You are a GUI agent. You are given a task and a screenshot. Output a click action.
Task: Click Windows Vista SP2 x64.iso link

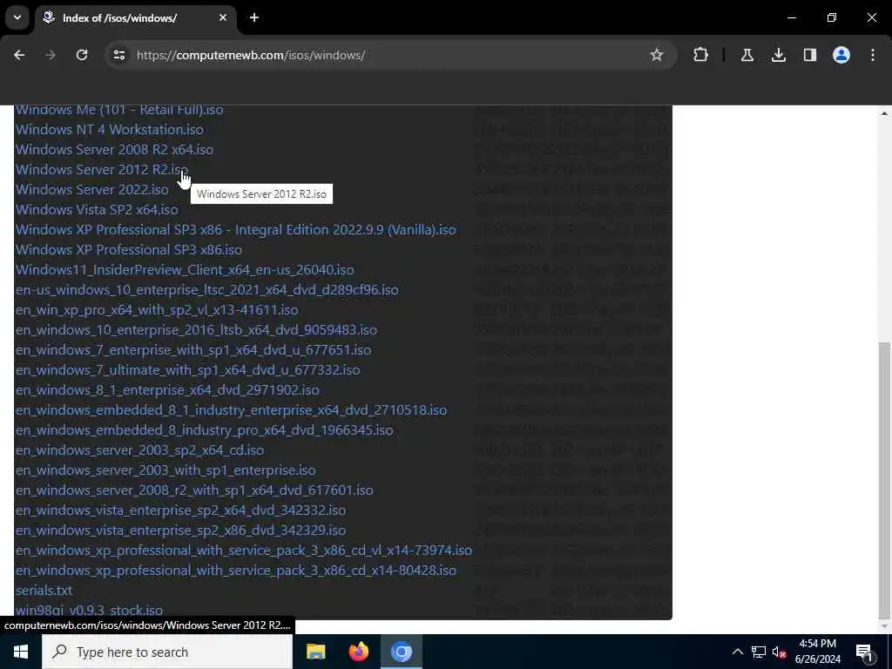click(x=97, y=210)
